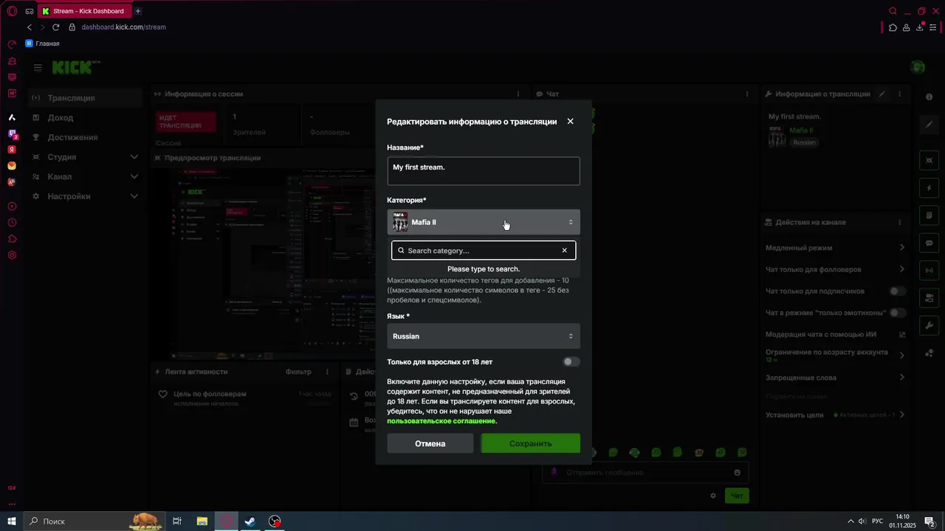Open new browser tab
The width and height of the screenshot is (945, 531).
pos(138,11)
